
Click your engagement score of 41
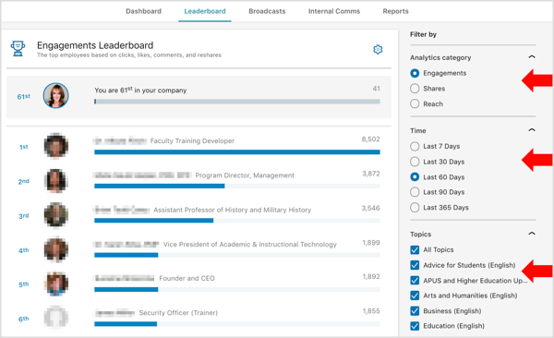click(x=377, y=89)
